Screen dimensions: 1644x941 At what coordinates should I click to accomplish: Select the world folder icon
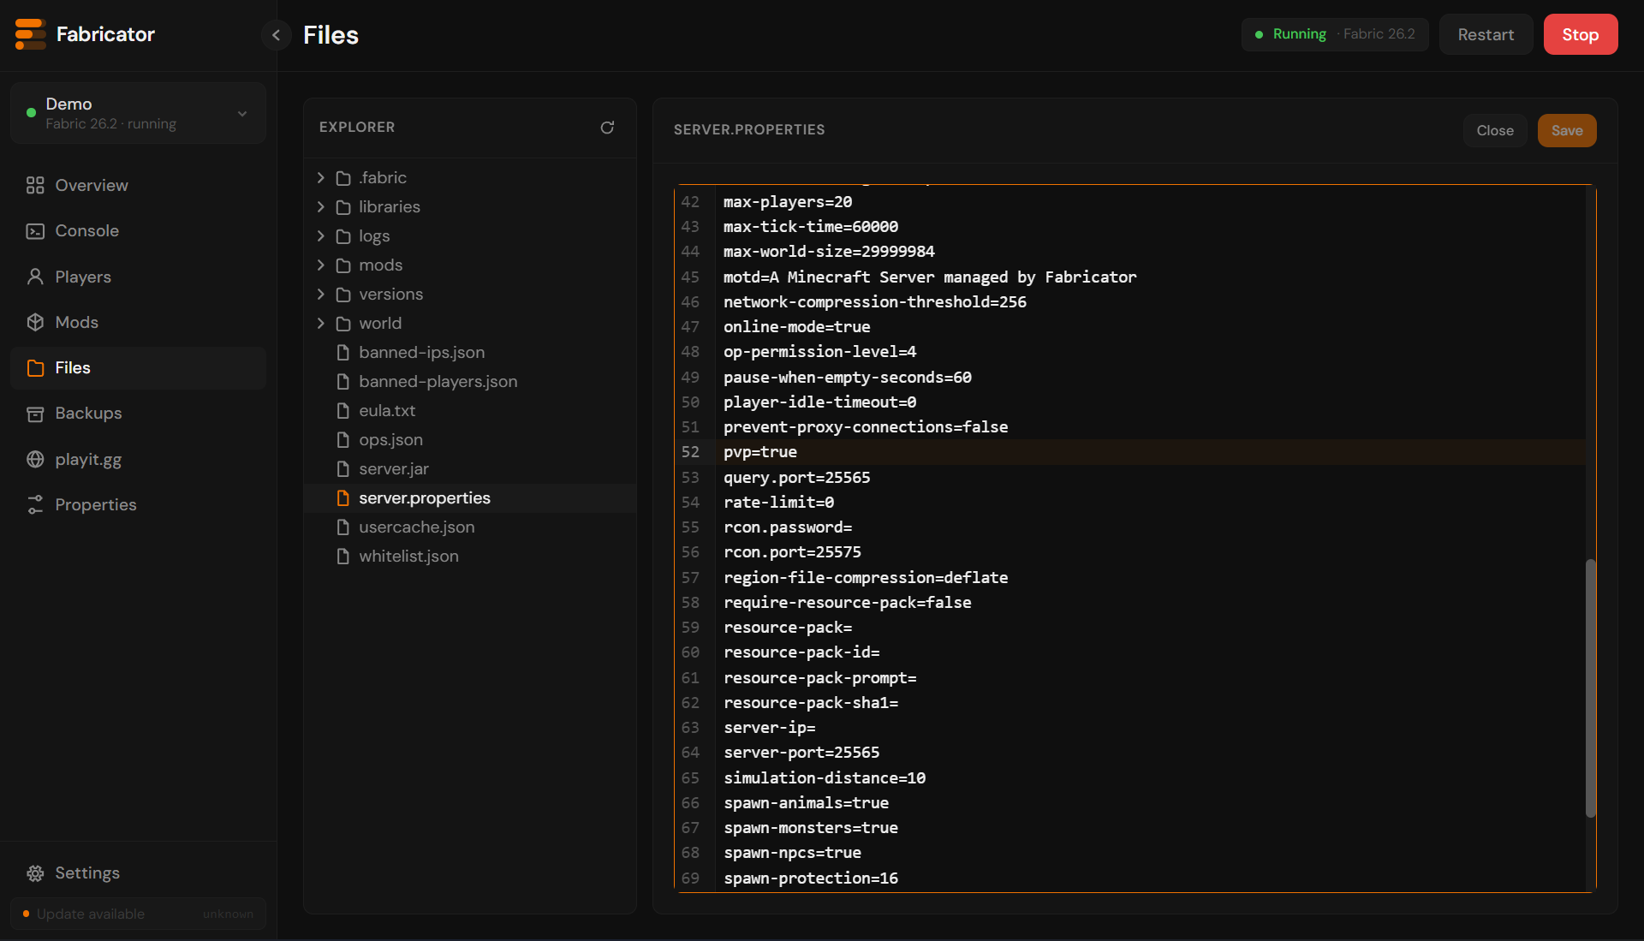(343, 324)
